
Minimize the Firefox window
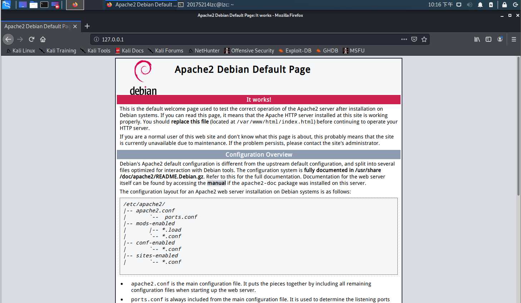502,15
